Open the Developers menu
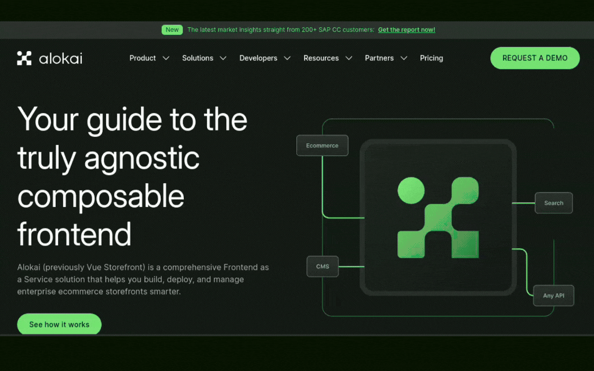This screenshot has height=371, width=594. click(258, 58)
